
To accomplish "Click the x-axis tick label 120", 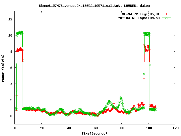I will (x=176, y=128).
